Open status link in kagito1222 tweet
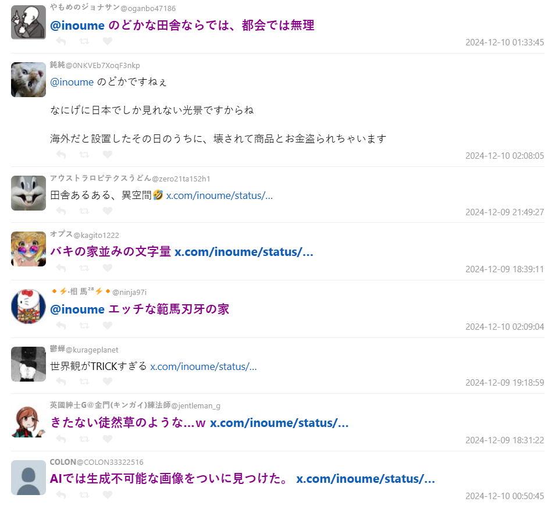 click(244, 252)
